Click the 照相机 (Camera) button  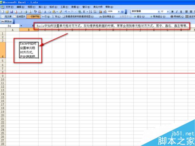point(177,17)
